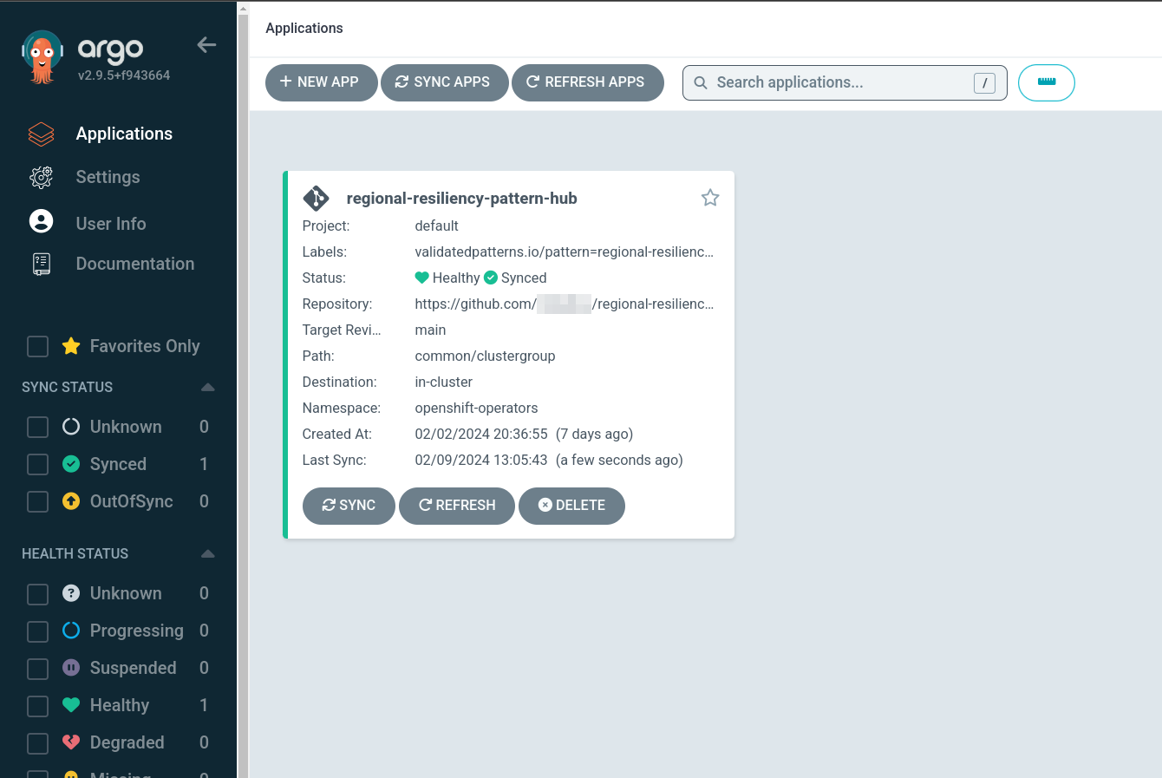1162x778 pixels.
Task: Click the Unknown sync status circle icon
Action: 71,427
